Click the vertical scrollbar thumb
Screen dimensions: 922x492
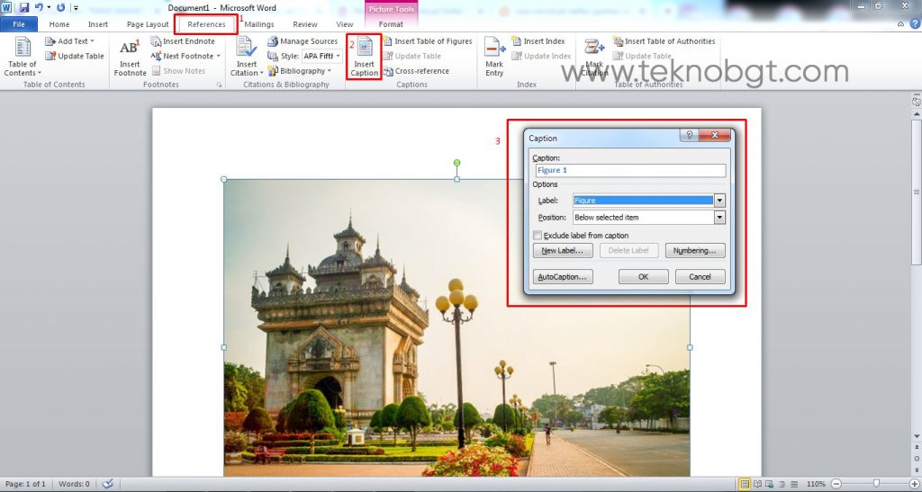tap(916, 192)
